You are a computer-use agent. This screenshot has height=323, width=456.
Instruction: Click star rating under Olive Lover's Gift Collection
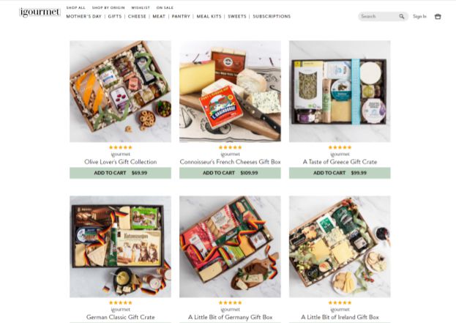(120, 147)
